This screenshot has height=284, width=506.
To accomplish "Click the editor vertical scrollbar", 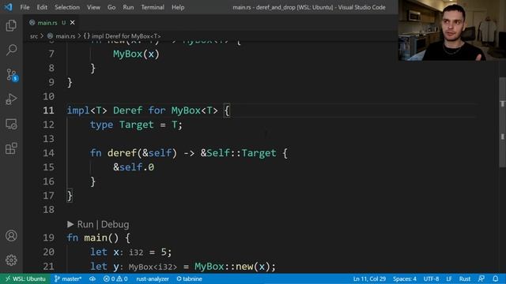I will pos(503,122).
